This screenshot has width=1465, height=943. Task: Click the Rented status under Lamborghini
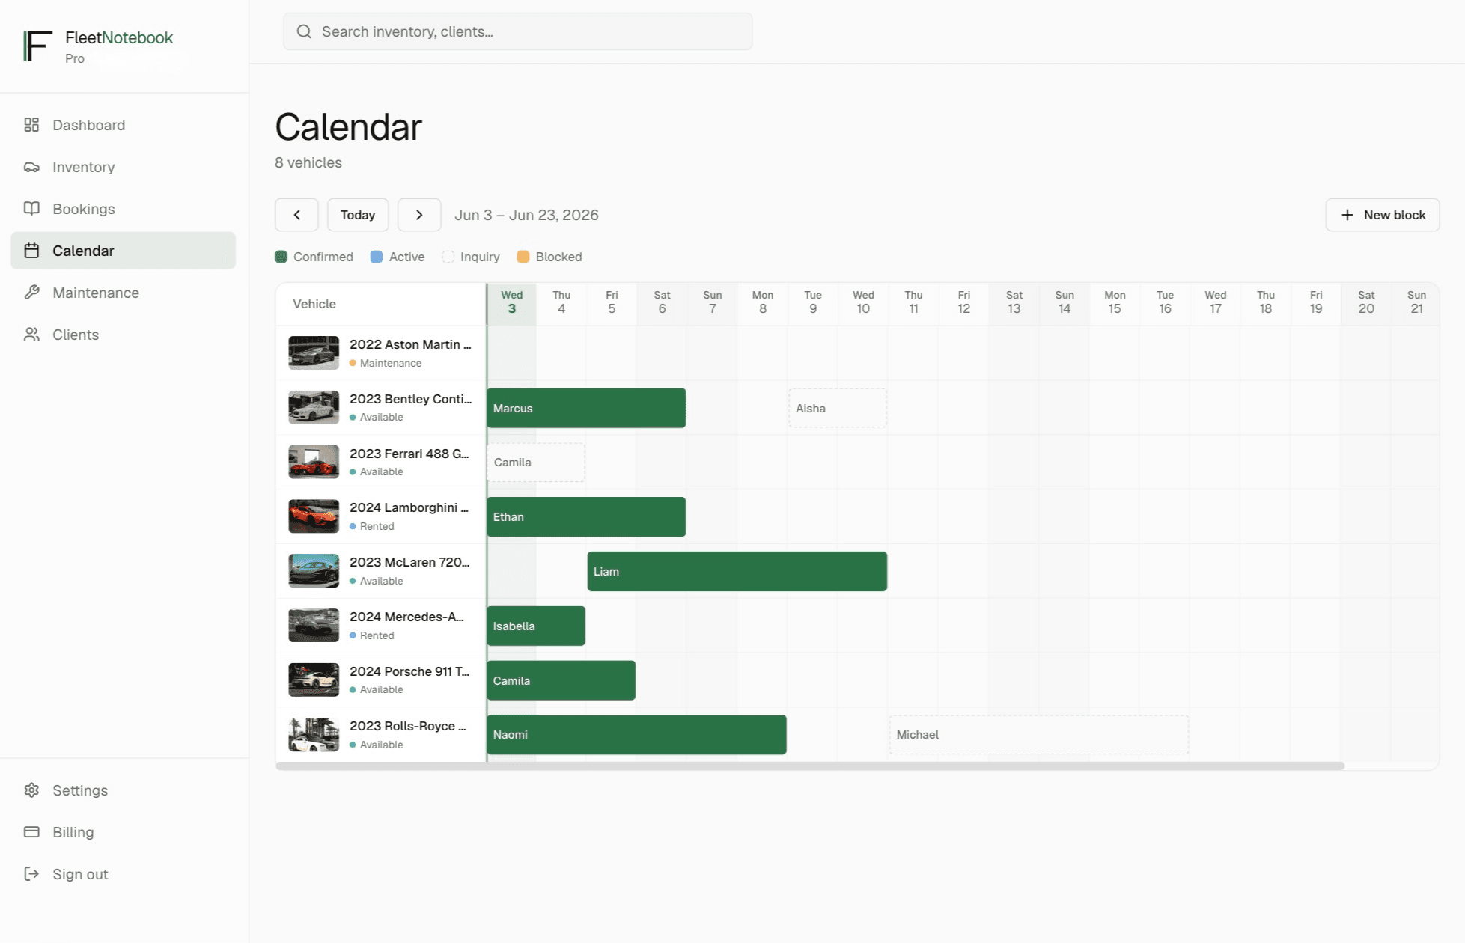coord(372,526)
